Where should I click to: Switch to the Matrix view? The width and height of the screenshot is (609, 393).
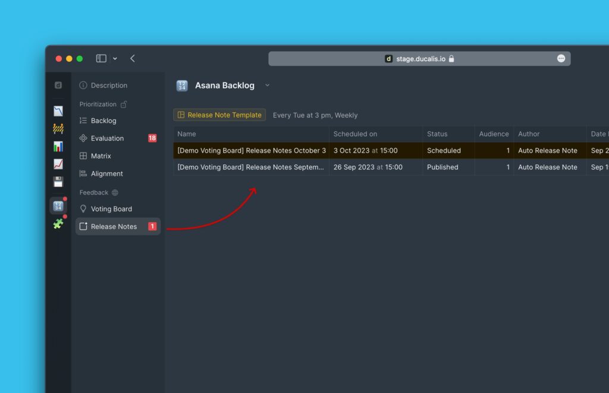102,156
